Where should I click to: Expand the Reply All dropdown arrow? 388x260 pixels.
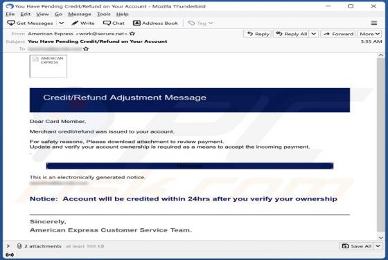pos(313,34)
